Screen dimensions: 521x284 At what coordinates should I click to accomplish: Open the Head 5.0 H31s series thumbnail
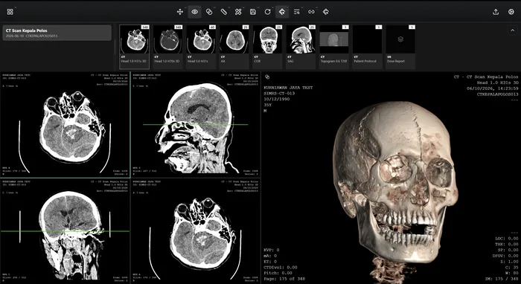click(x=201, y=46)
